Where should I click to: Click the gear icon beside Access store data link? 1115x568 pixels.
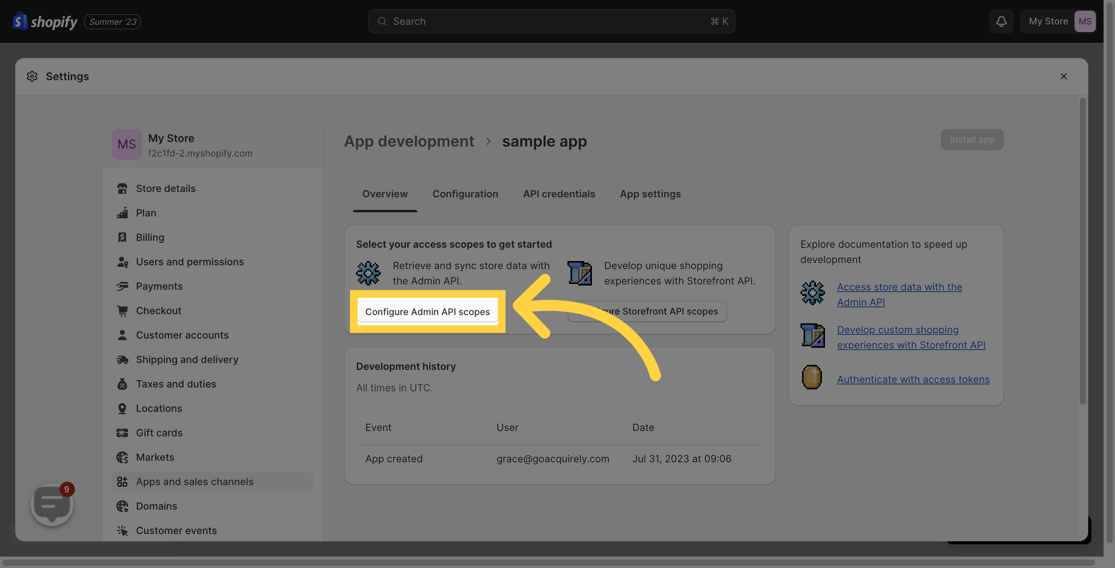click(x=812, y=293)
